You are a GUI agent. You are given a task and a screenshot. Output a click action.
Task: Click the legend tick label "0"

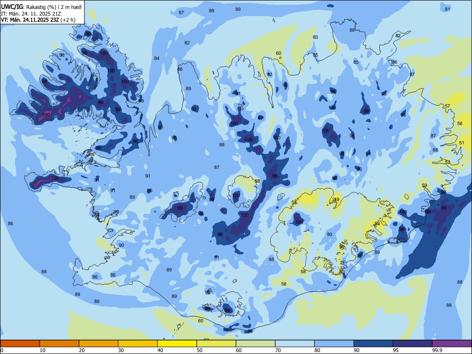tap(2, 350)
